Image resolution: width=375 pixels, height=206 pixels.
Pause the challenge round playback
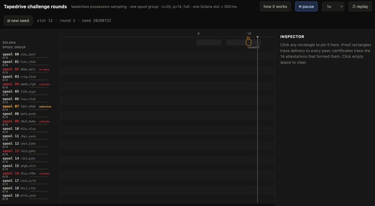tap(306, 7)
